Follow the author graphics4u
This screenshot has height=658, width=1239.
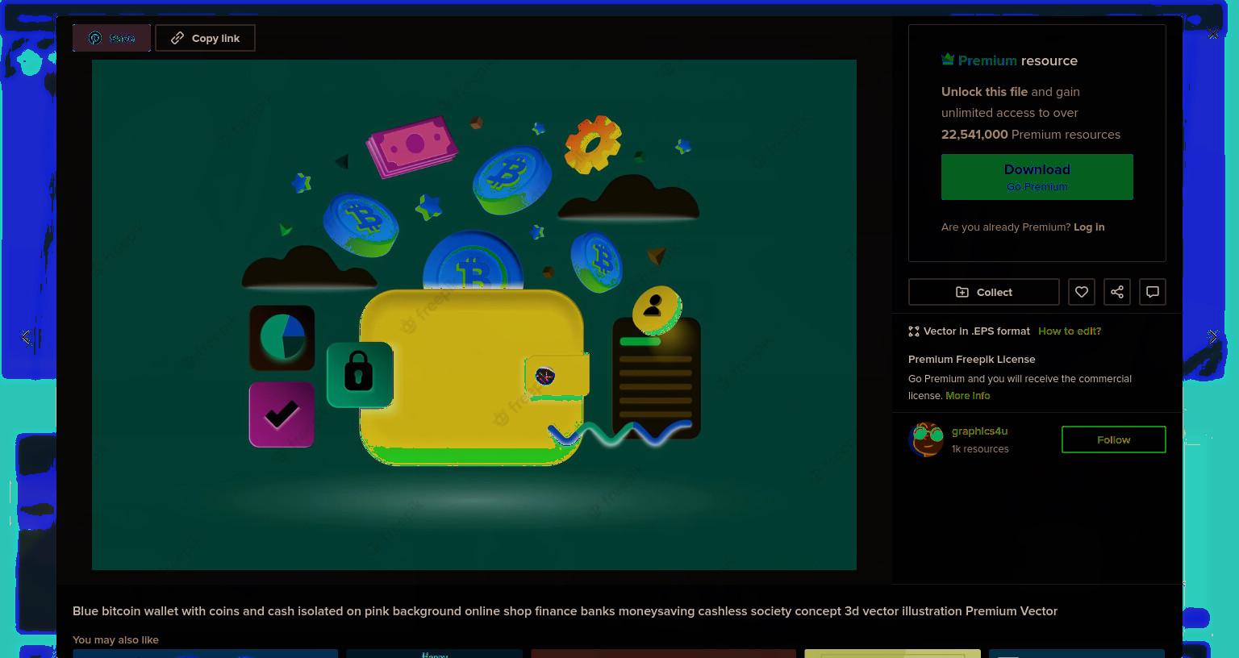coord(1113,439)
